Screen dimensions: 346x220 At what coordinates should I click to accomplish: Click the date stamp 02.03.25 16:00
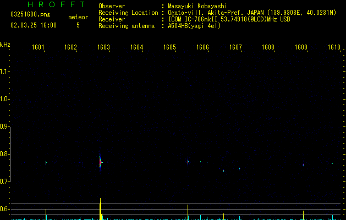pyautogui.click(x=34, y=25)
